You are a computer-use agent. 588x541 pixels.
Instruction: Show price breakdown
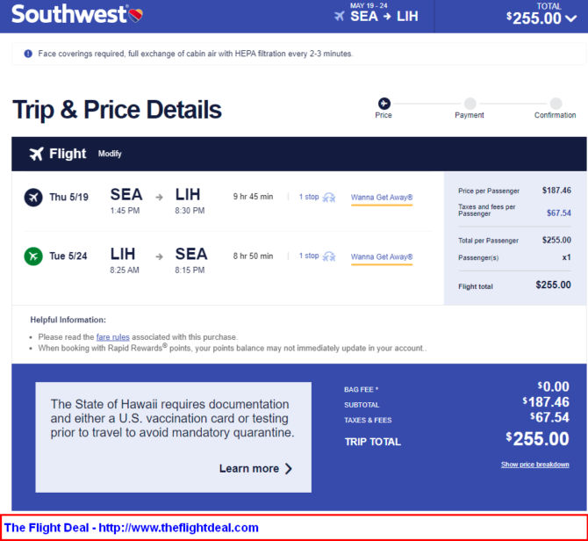pos(535,465)
